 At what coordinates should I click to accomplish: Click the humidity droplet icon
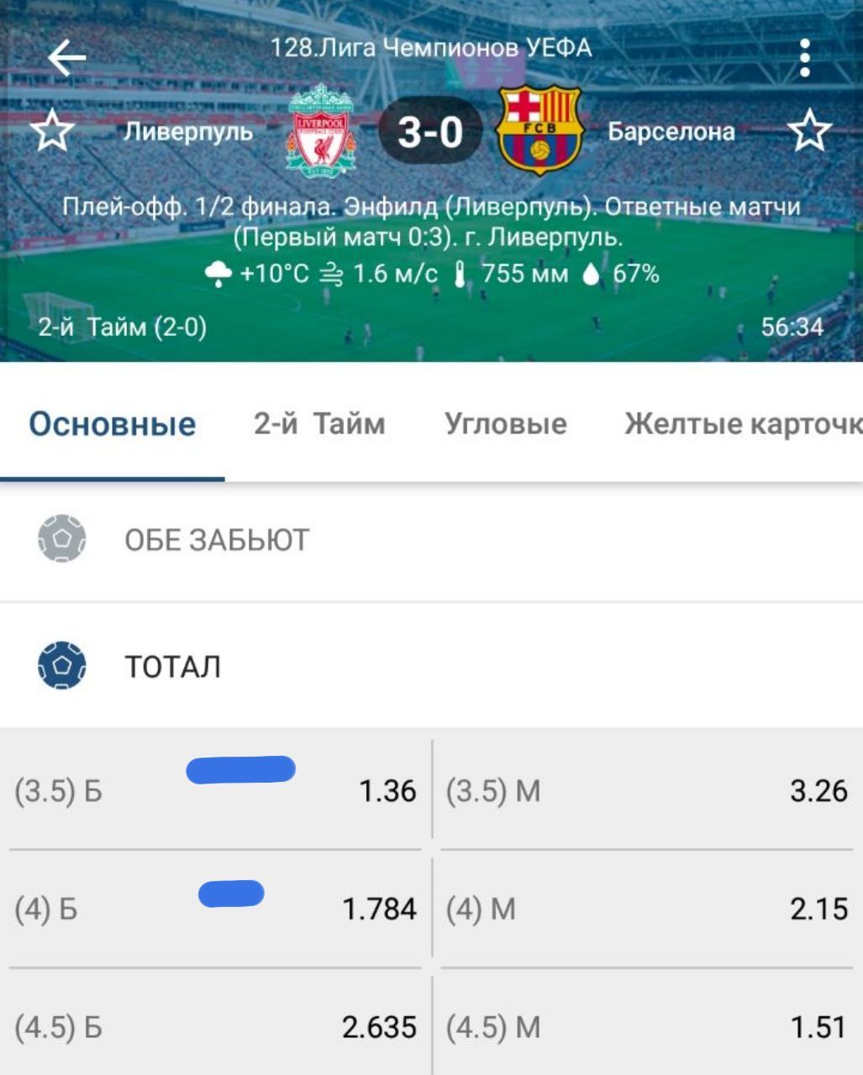(592, 274)
